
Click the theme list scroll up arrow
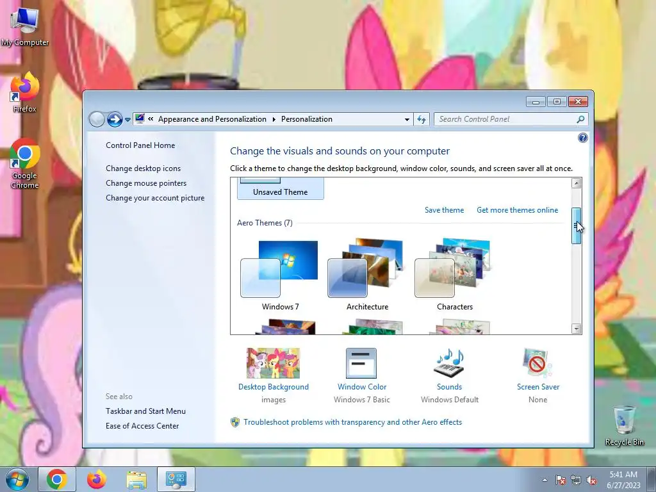[x=576, y=183]
